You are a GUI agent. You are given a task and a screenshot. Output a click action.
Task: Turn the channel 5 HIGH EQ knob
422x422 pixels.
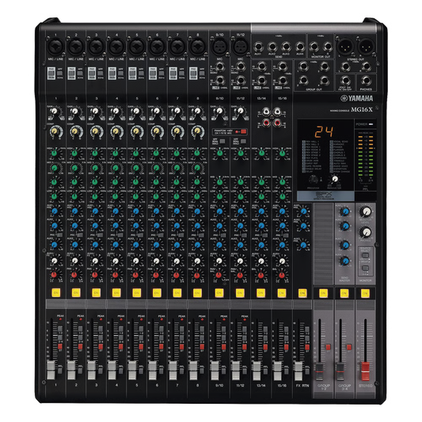pos(135,153)
